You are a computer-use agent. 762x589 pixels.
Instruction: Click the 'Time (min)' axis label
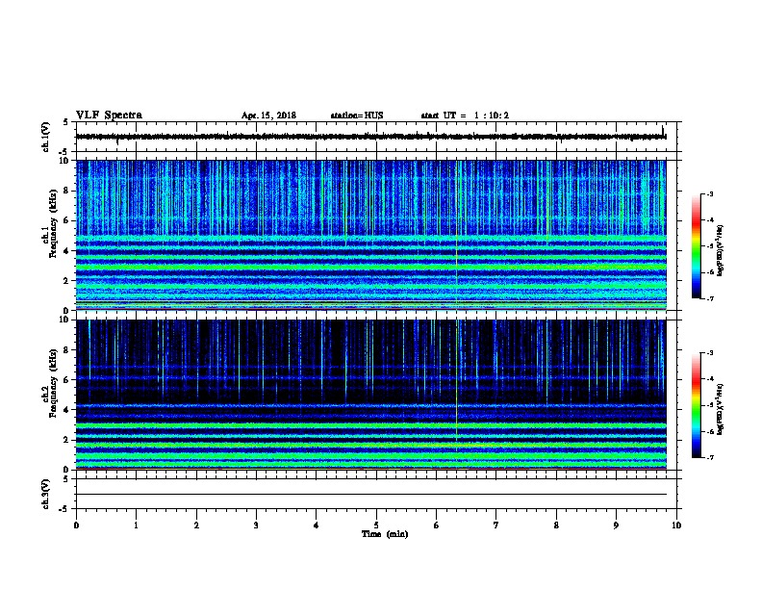(385, 534)
